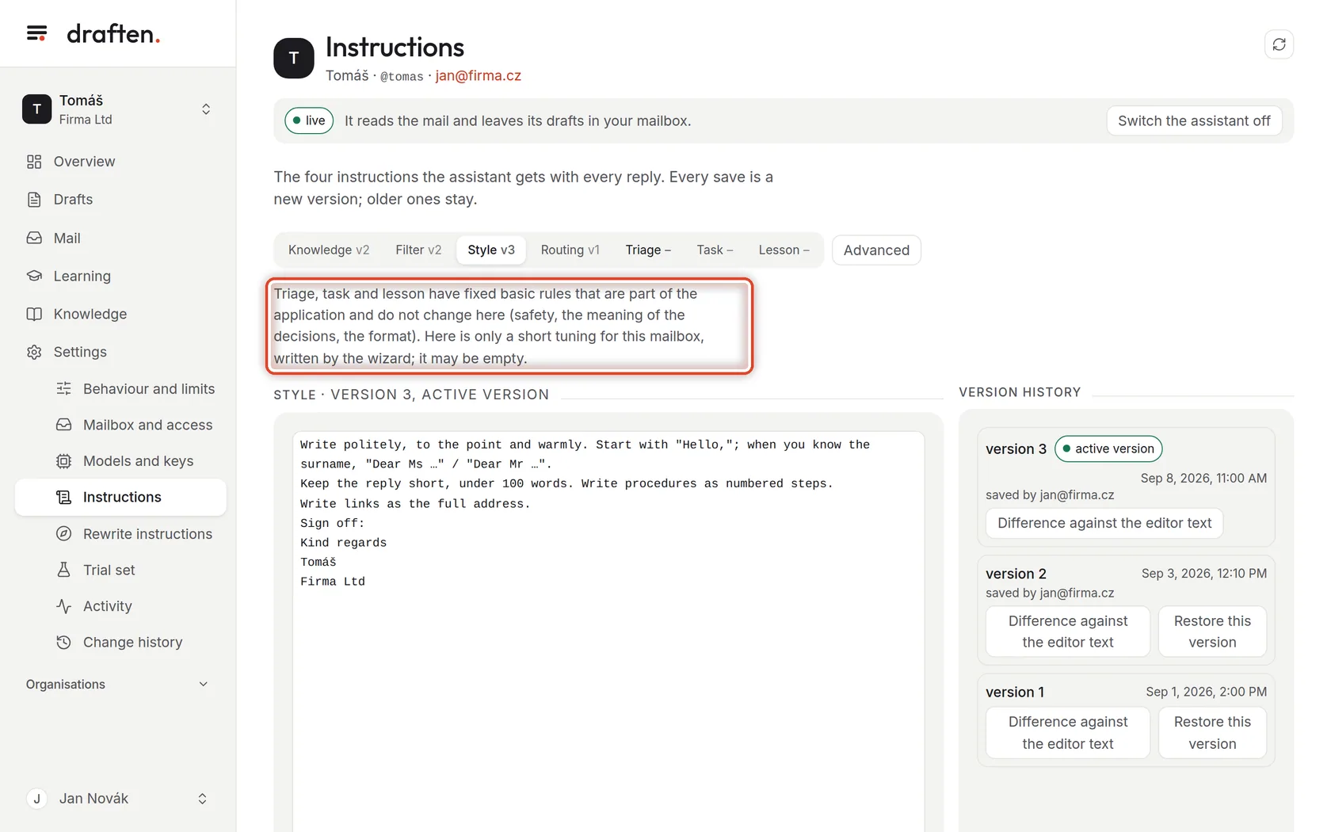Click the Drafts document icon
This screenshot has width=1331, height=832.
tap(34, 200)
